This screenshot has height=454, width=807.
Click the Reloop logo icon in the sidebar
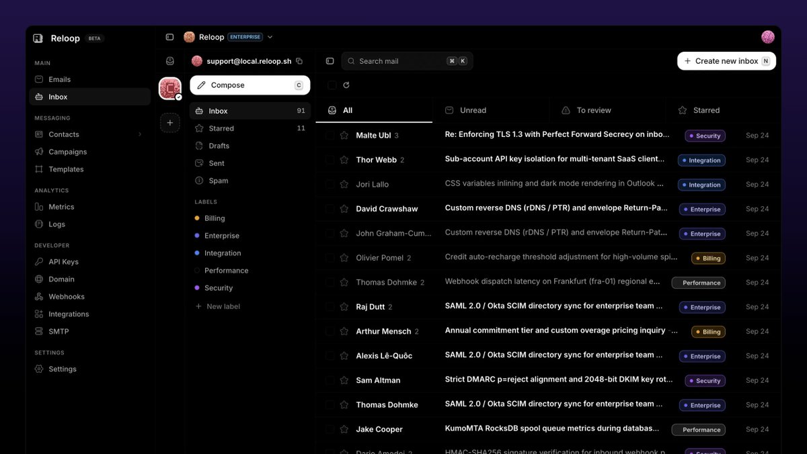38,38
